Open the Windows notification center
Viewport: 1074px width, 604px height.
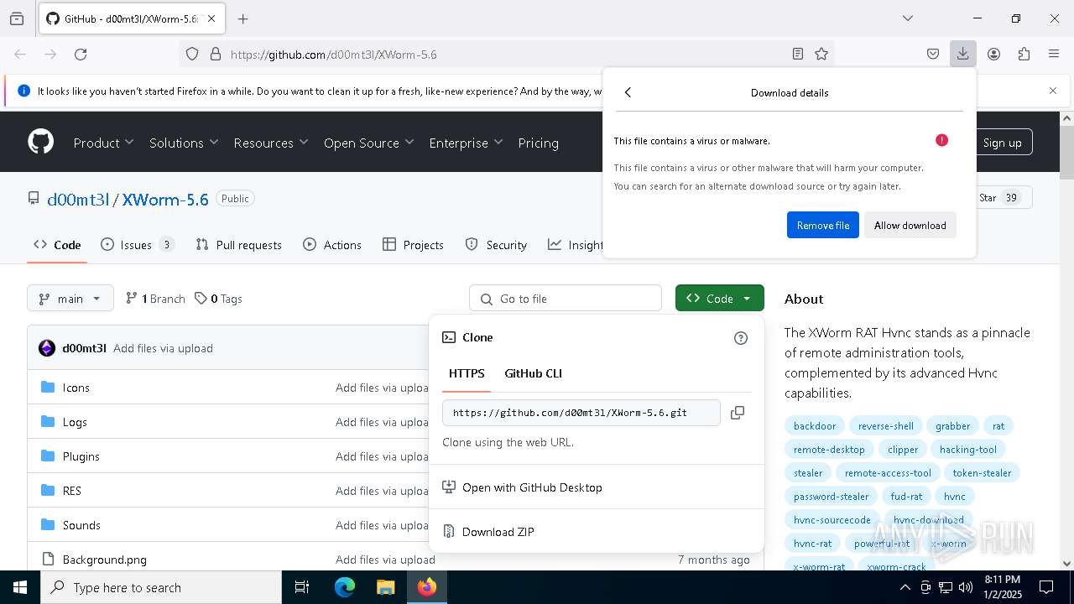coord(1046,587)
